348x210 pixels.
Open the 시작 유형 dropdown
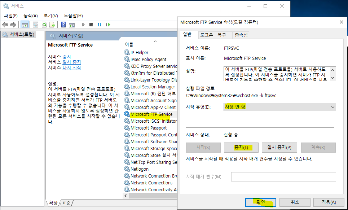click(x=279, y=107)
